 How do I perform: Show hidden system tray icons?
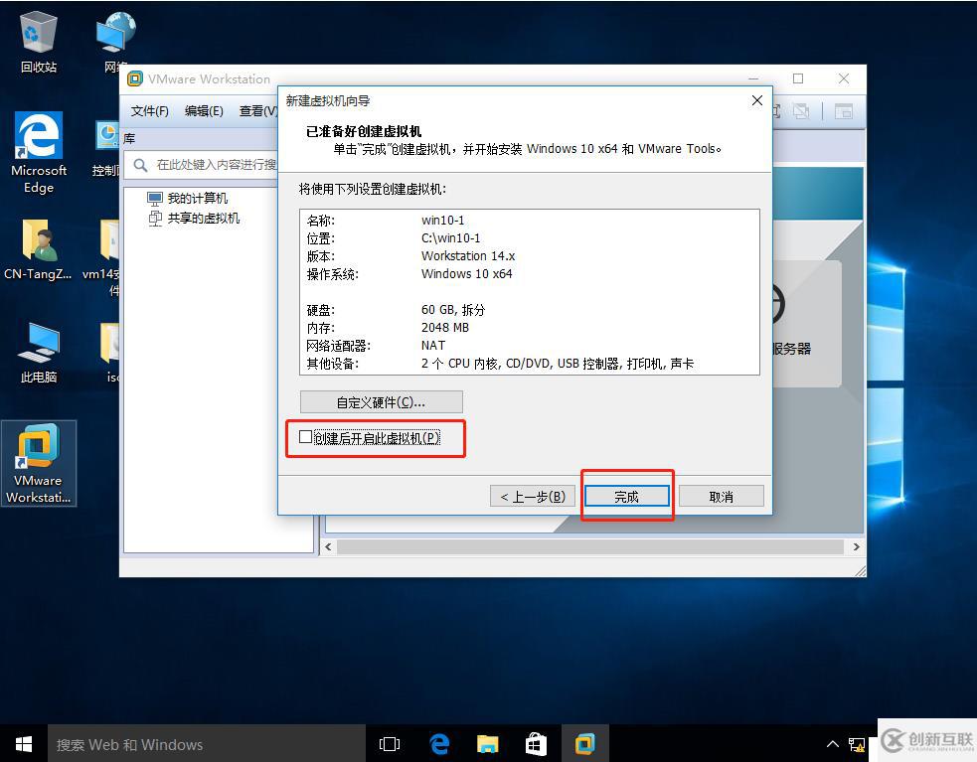point(833,744)
